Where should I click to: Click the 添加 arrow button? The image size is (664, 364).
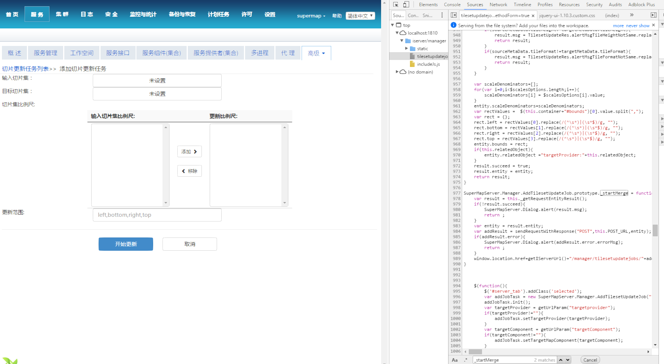coord(189,151)
